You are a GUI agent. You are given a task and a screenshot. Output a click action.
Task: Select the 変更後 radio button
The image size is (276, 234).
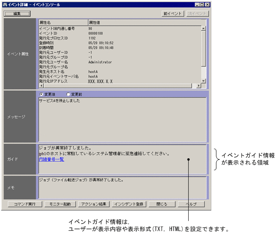41,94
